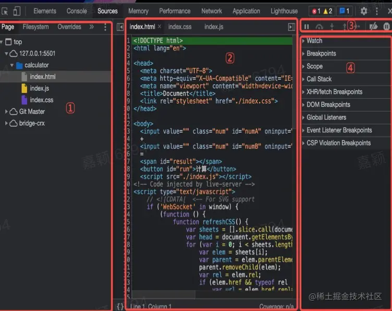Open the Memory panel
This screenshot has height=311, width=392.
point(138,11)
